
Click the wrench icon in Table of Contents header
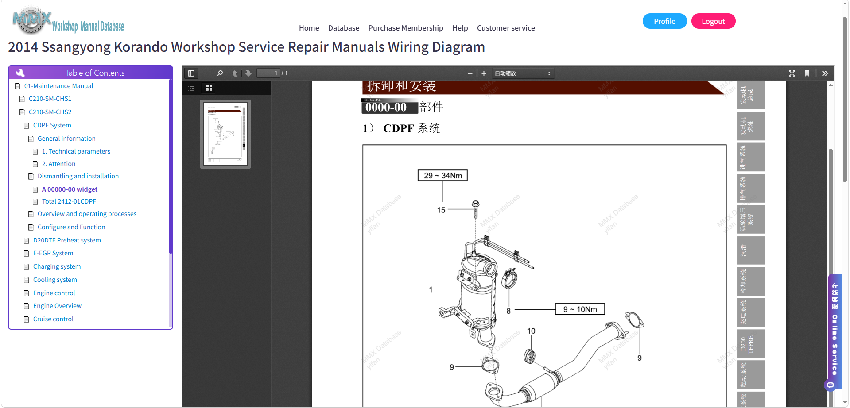pyautogui.click(x=20, y=73)
